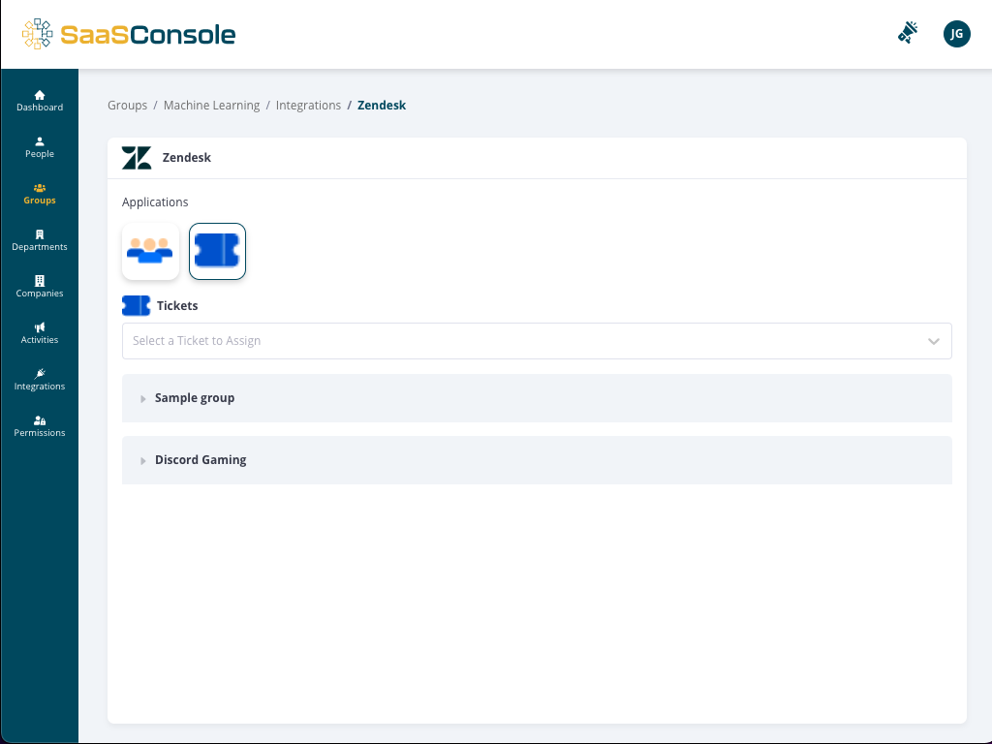This screenshot has width=992, height=744.
Task: Select the tickets application tile
Action: pyautogui.click(x=217, y=251)
